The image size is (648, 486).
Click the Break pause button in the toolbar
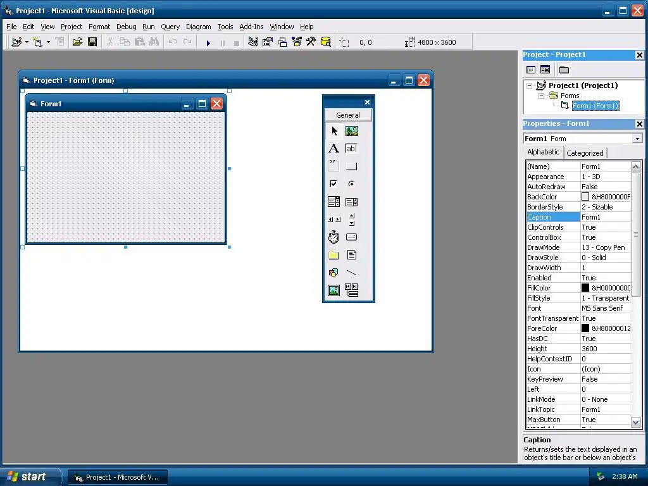click(x=222, y=42)
